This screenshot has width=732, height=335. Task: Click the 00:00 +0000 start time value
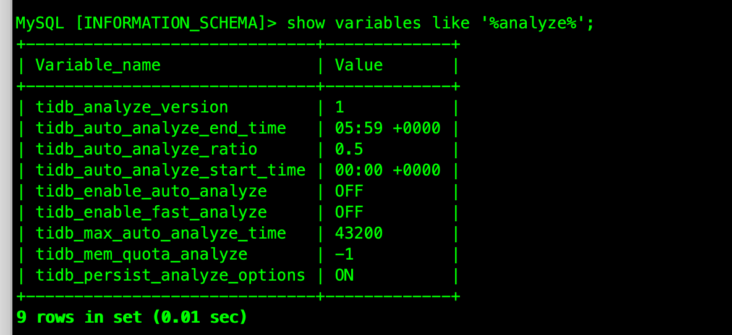point(388,170)
